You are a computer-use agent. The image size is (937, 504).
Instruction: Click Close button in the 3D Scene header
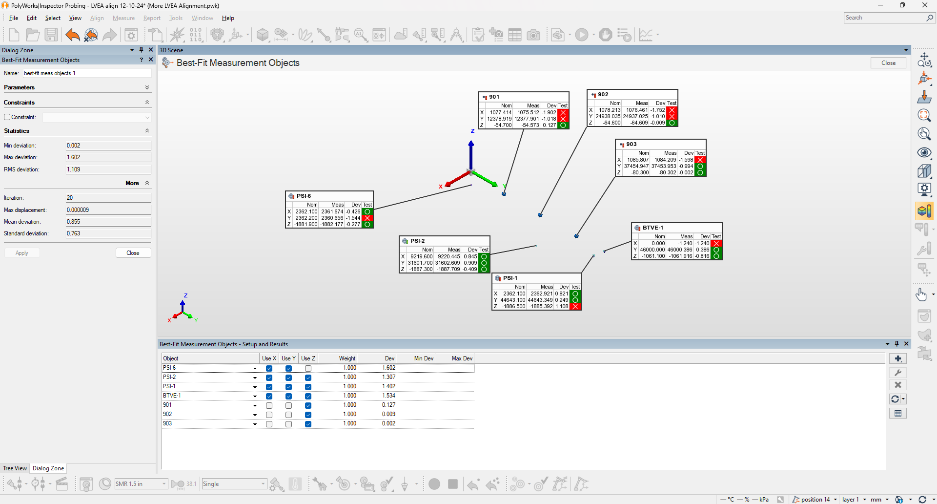[888, 63]
